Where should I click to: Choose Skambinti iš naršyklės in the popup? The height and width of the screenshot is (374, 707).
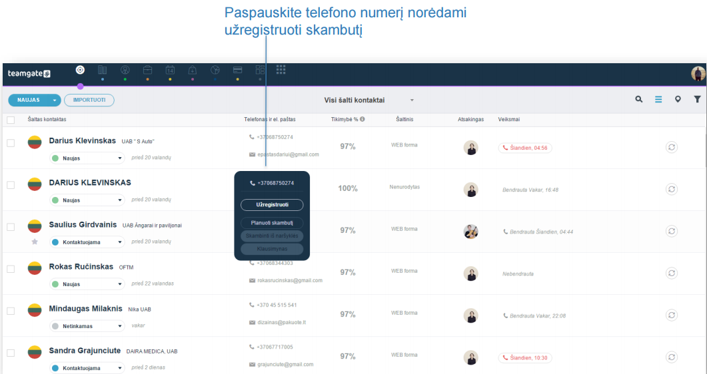272,236
